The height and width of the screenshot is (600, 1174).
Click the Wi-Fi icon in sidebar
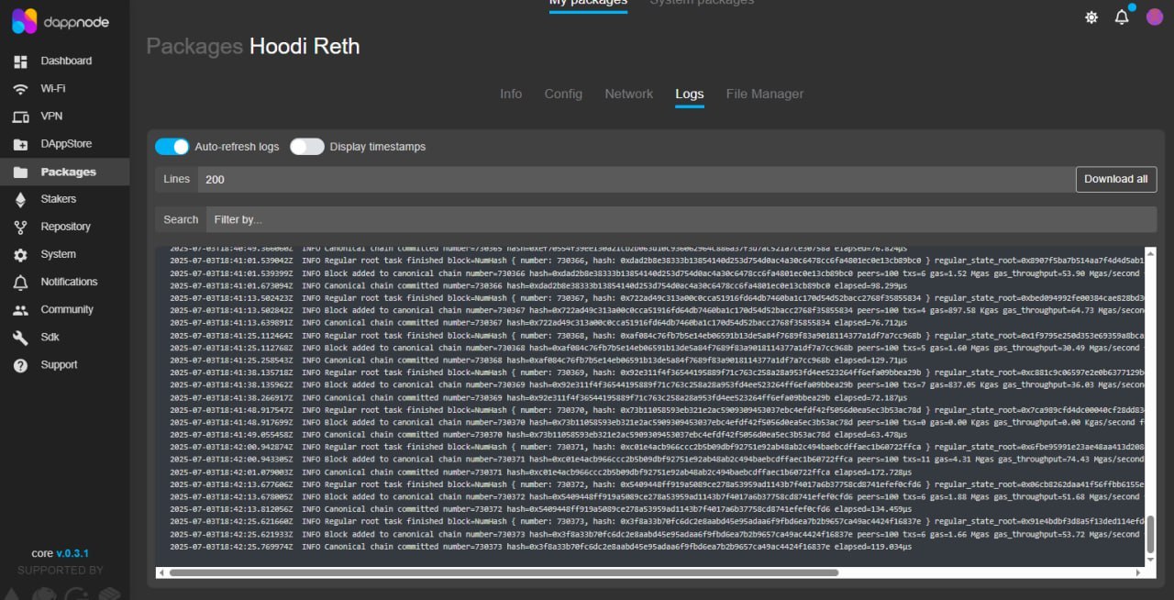click(x=21, y=89)
